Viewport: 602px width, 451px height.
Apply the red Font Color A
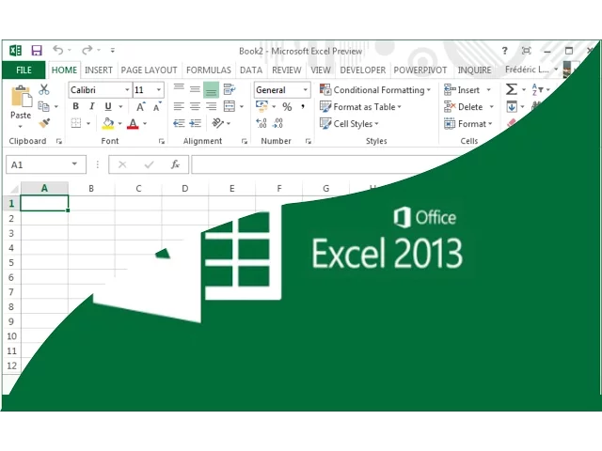[x=133, y=123]
